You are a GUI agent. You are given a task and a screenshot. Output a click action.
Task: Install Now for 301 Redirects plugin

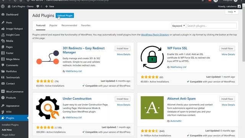click(x=122, y=49)
